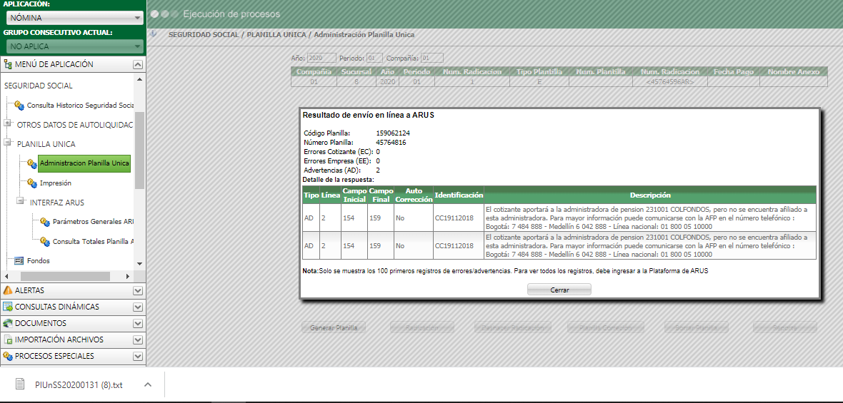Click the horizontal scroll right arrow in menu tree
This screenshot has height=403, width=843.
128,276
